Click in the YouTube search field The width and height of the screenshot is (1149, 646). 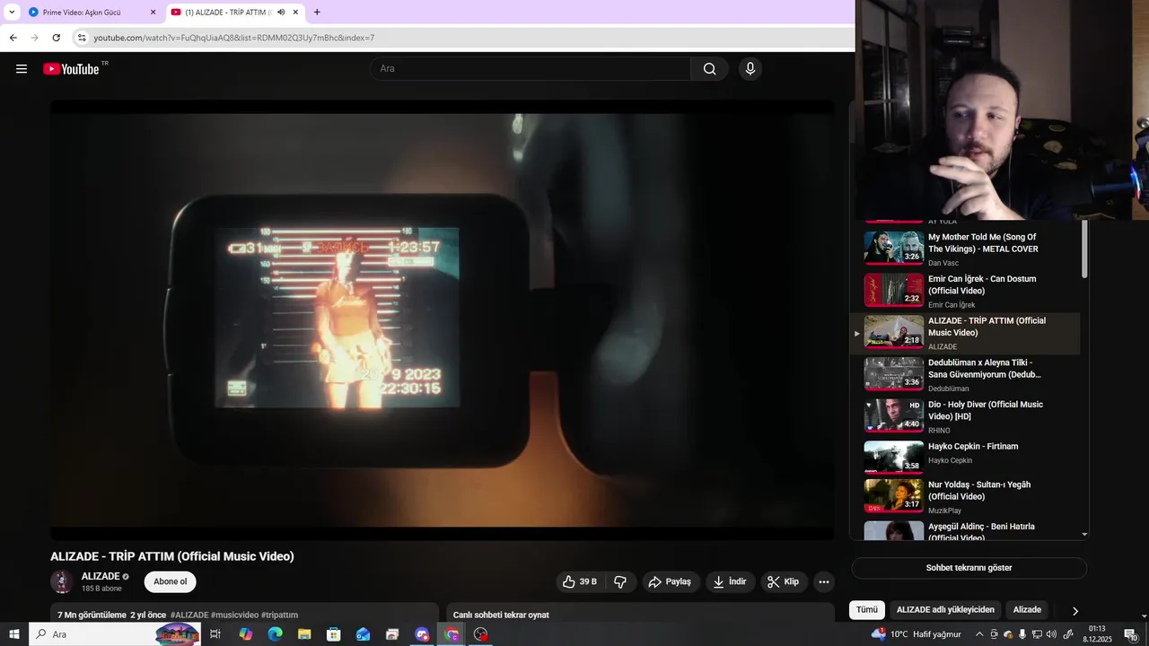530,69
